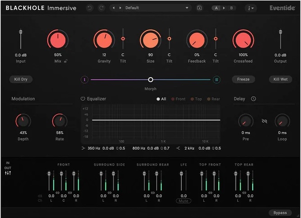Toggle Top Front link icon
301x218 pixels.
point(210,193)
